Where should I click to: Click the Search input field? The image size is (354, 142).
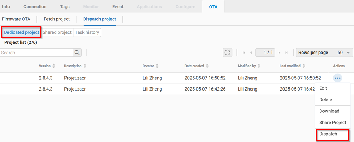[36, 53]
